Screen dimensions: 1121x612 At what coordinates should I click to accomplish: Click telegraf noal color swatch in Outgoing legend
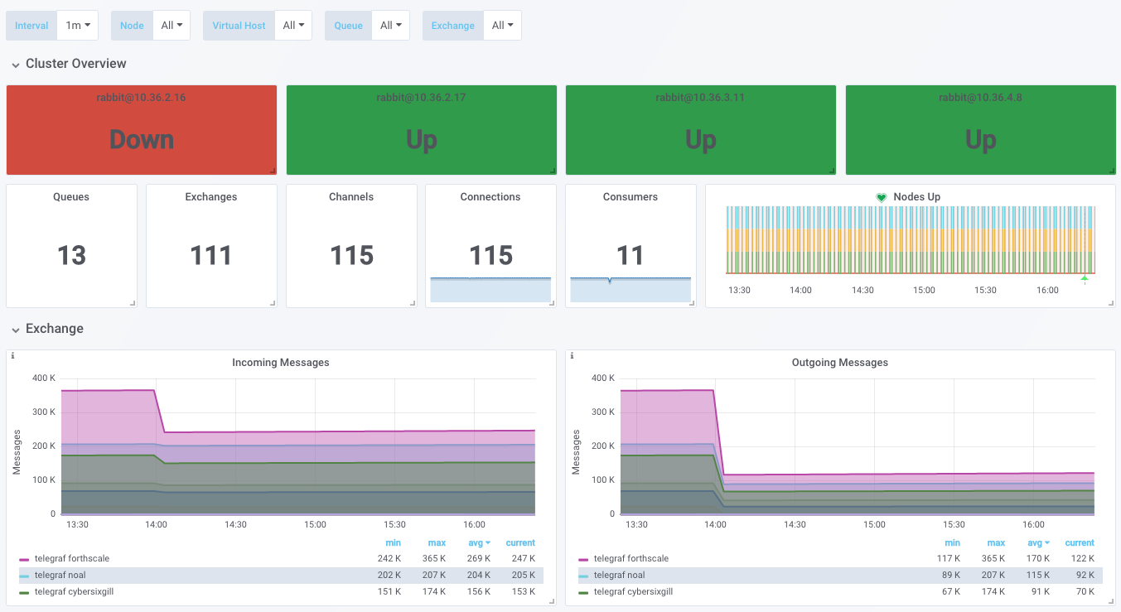point(583,576)
